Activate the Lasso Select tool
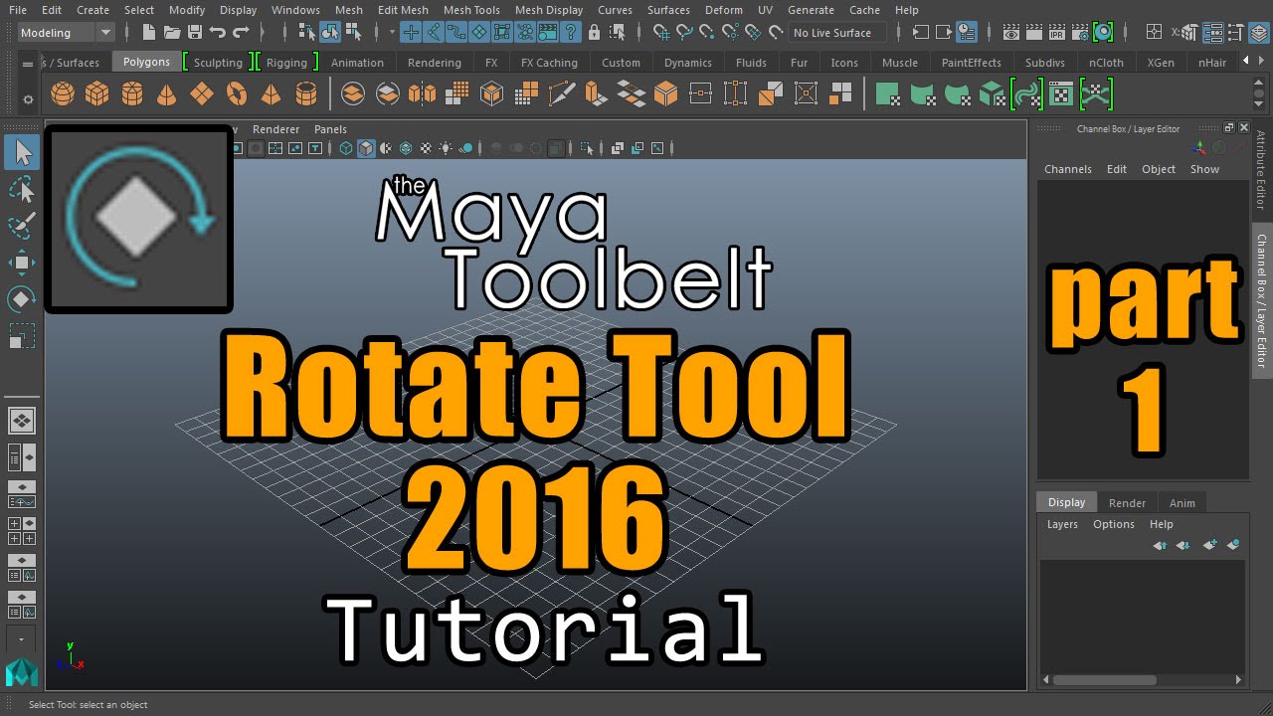Viewport: 1273px width, 716px height. point(22,188)
